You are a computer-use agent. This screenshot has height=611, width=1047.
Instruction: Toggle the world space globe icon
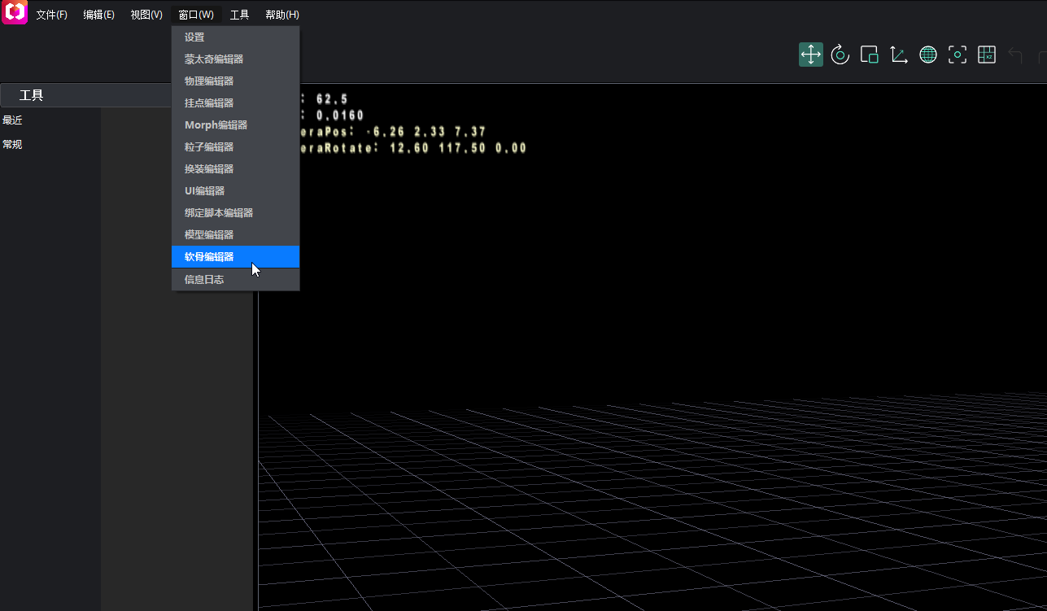928,55
